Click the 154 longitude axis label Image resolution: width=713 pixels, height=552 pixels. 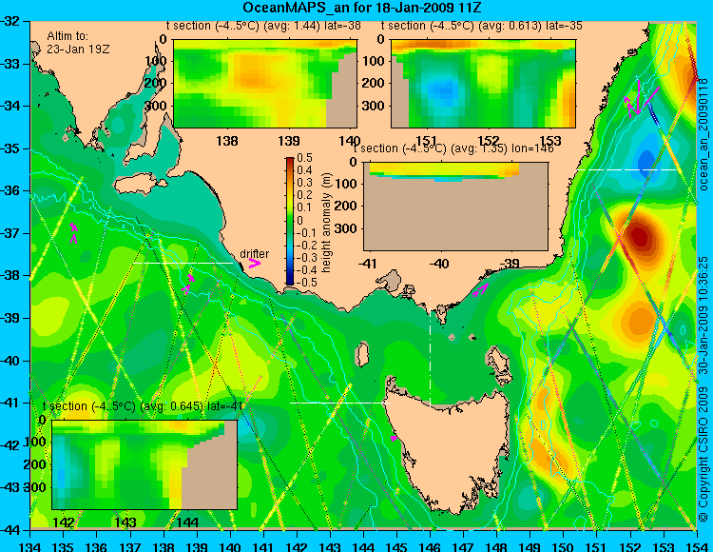[x=696, y=546]
